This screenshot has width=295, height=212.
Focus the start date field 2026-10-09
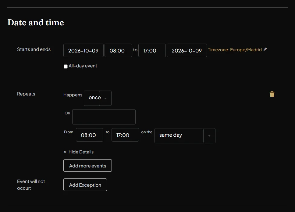click(x=83, y=50)
